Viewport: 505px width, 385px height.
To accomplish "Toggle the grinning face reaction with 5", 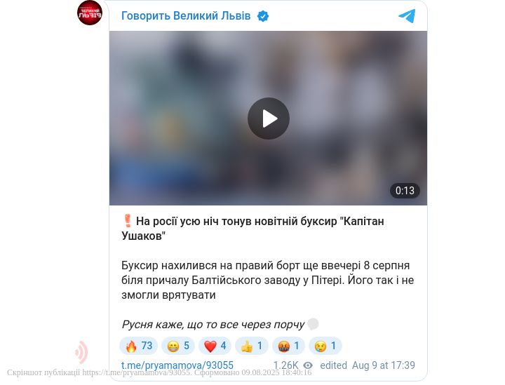I will 177,346.
